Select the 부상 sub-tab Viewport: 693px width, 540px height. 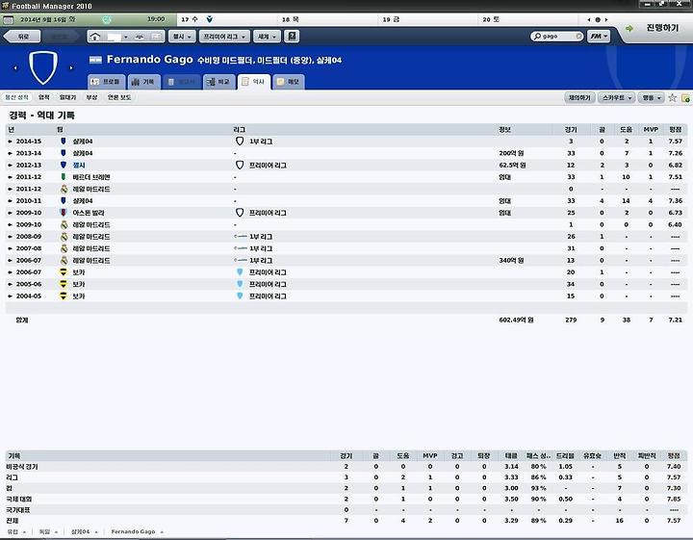click(91, 97)
